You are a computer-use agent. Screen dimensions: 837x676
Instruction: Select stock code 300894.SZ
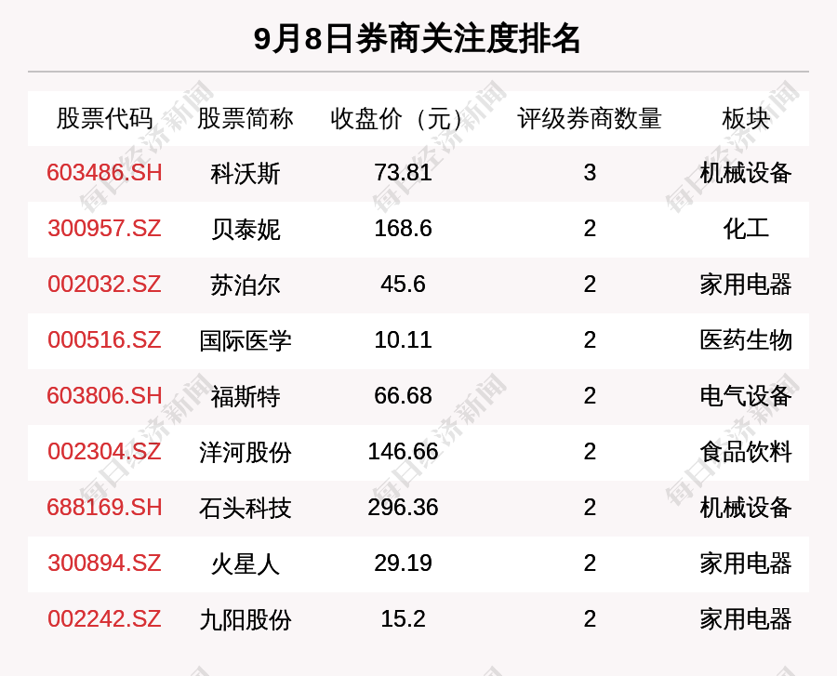(104, 563)
